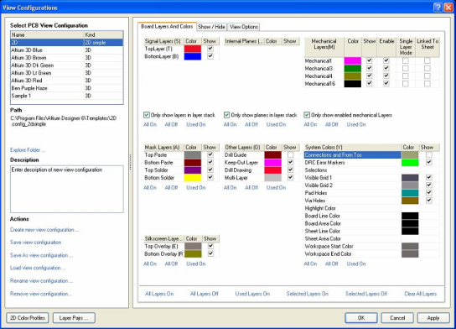Toggle Single Layer Mode for Mechanical1
The height and width of the screenshot is (329, 456).
point(406,60)
